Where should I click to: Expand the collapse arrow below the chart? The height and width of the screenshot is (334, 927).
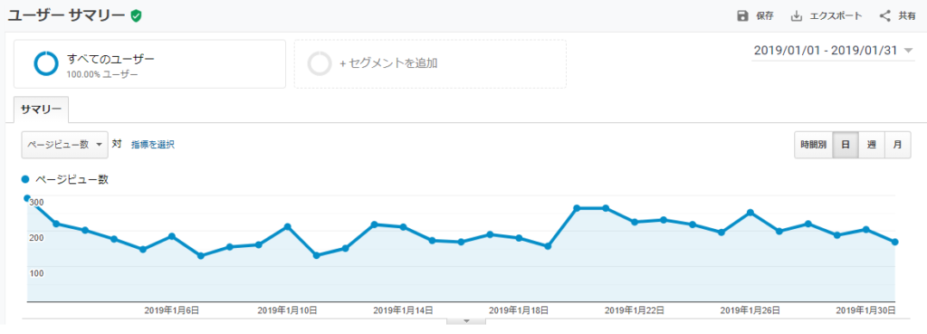tap(466, 321)
